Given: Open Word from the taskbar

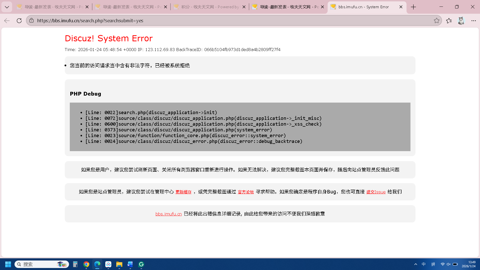Looking at the screenshot, I should [130, 264].
